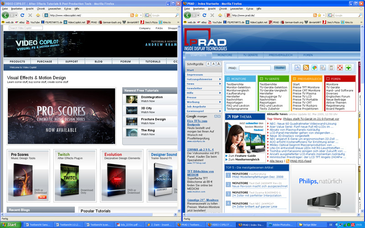Viewport: 365px width, 228px height.
Task: Stop loading in the Video Copilot window
Action: click(30, 16)
